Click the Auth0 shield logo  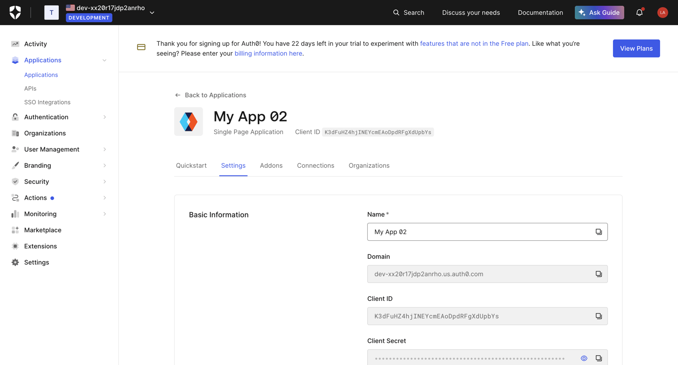point(15,13)
